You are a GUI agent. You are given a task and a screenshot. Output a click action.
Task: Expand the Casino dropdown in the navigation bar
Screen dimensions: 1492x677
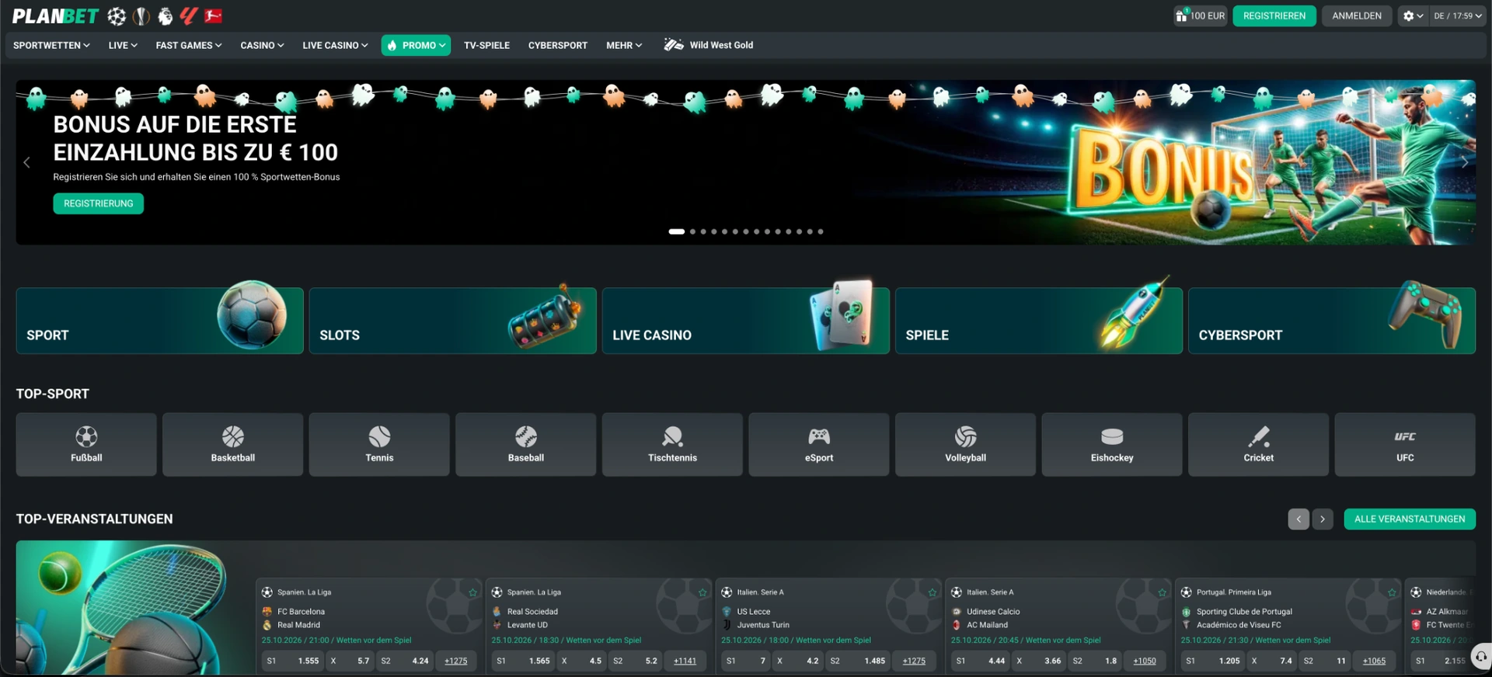click(262, 45)
